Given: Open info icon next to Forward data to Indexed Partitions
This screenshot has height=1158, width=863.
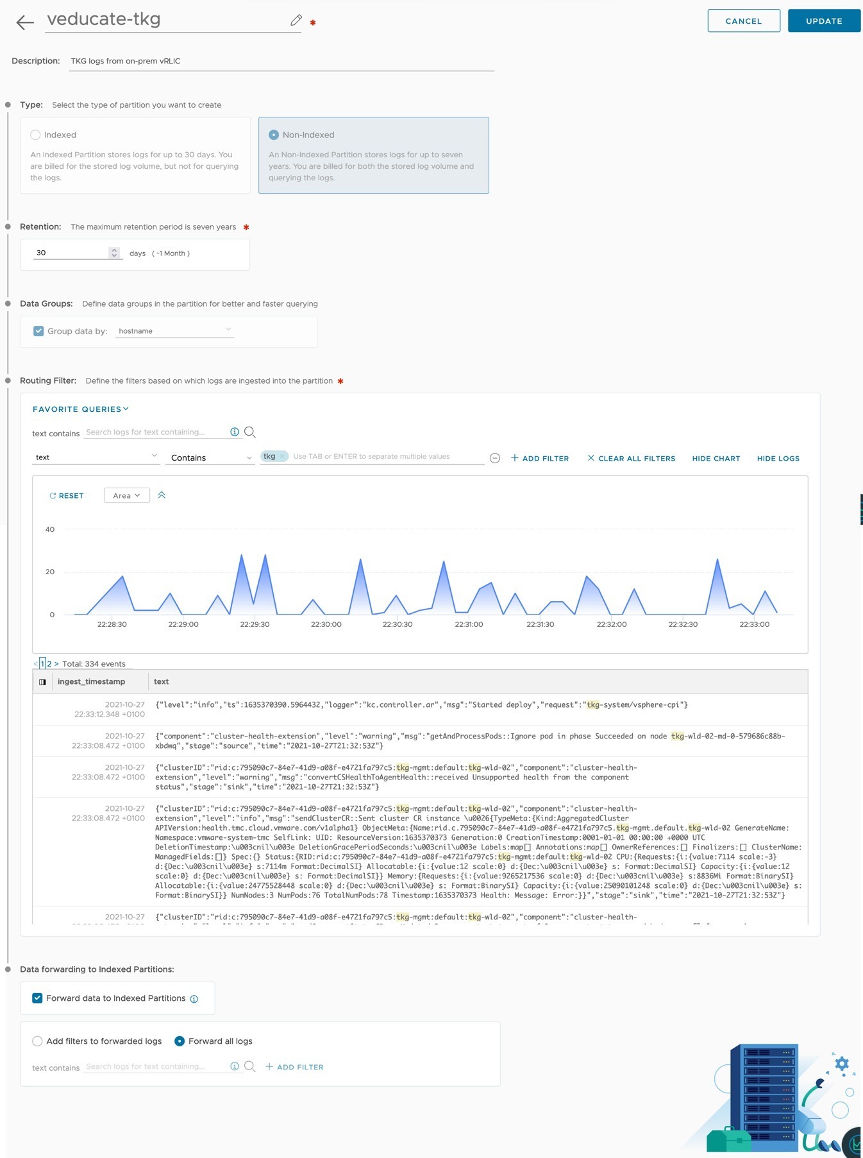Looking at the screenshot, I should [194, 999].
